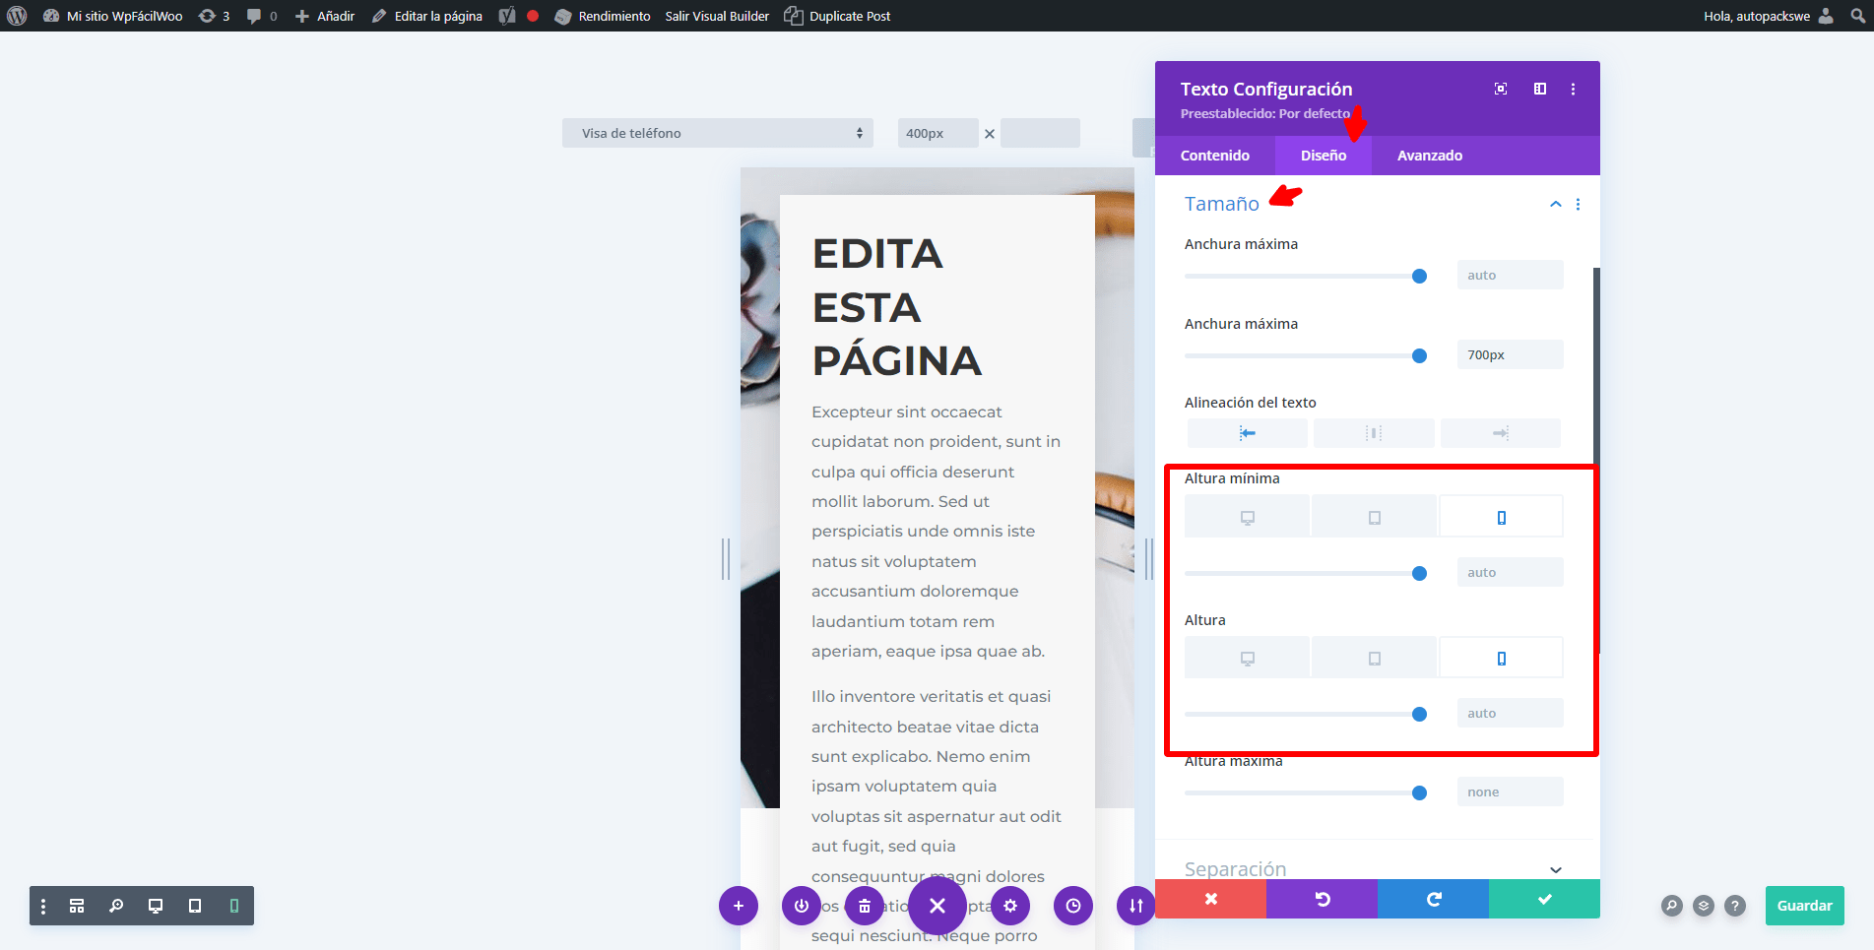Screen dimensions: 1874x950
Task: Collapse the Tamaño section chevron
Action: point(1556,204)
